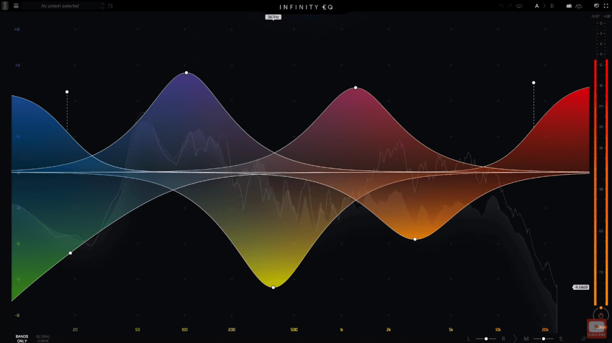Click the -12 gain scale label

point(17,315)
